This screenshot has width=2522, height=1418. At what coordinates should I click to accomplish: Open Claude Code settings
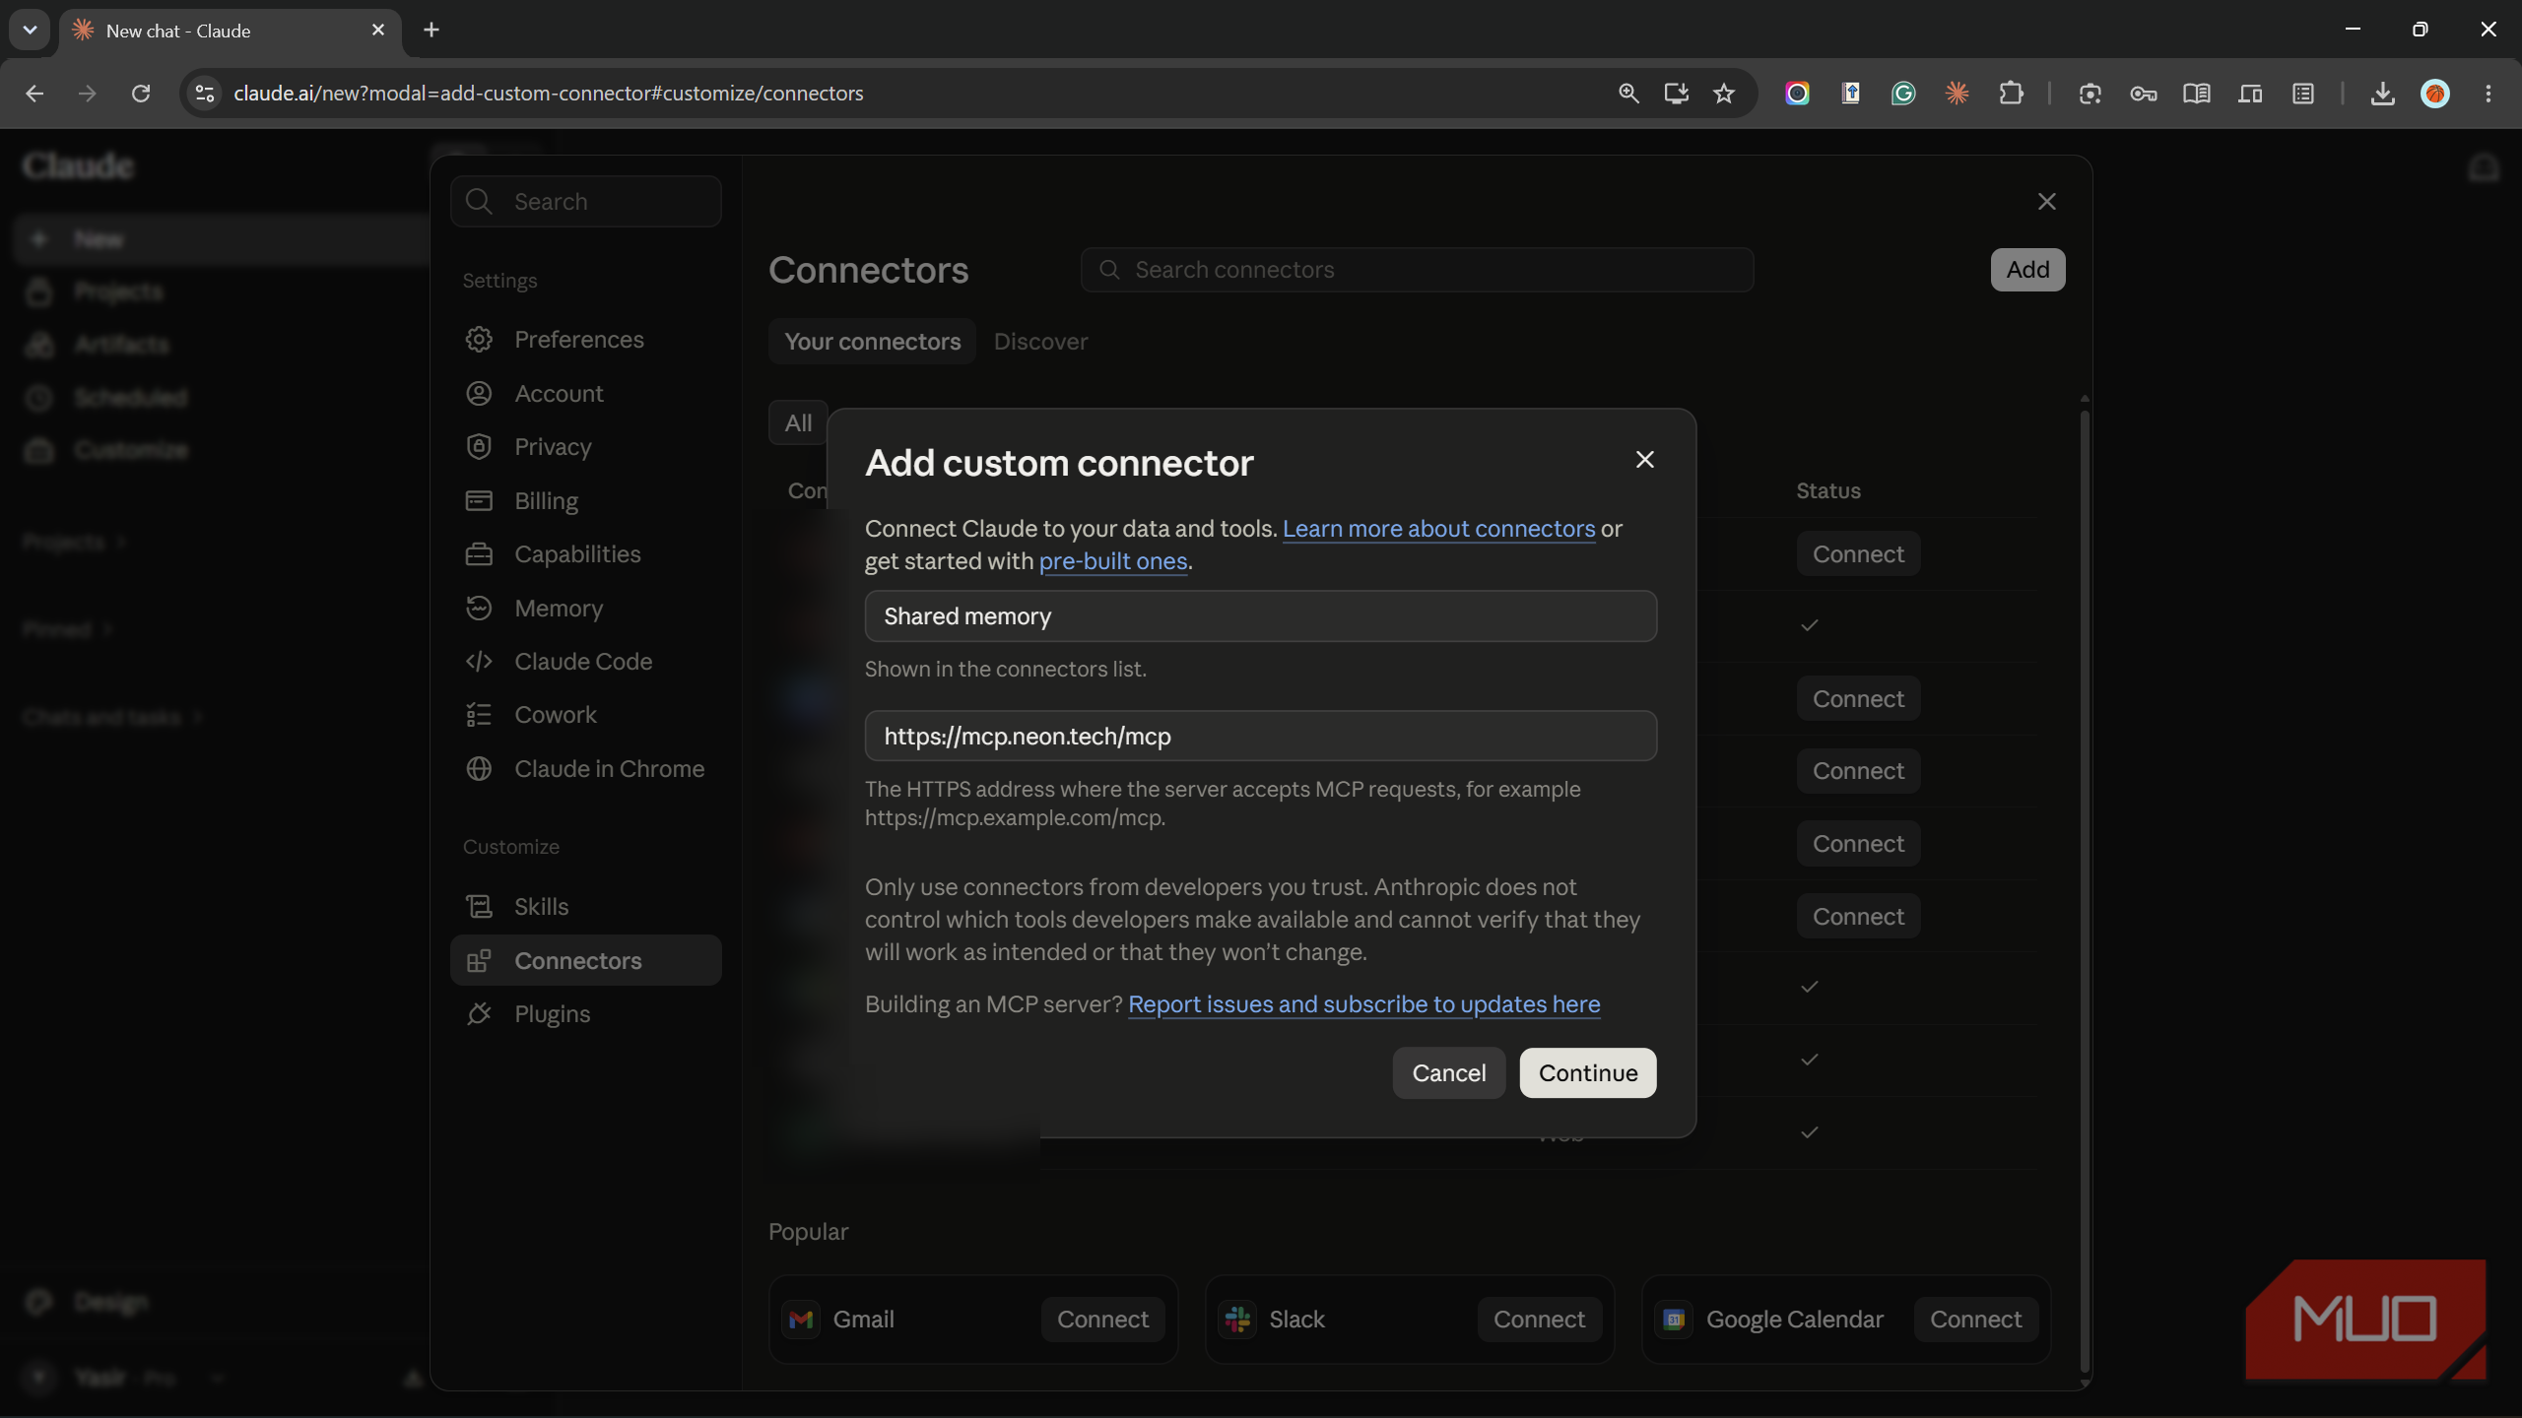[586, 662]
